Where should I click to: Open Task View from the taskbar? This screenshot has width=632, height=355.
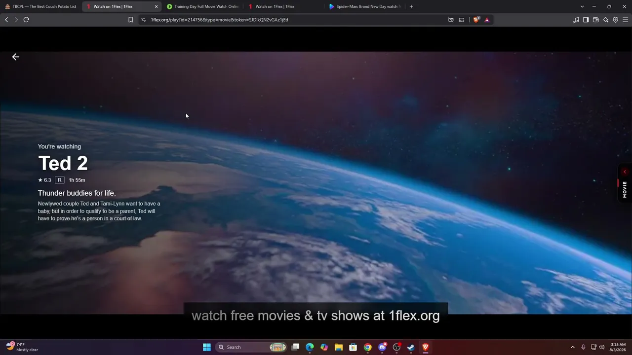coord(295,347)
